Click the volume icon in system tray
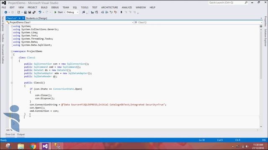268x150 pixels. (x=247, y=146)
